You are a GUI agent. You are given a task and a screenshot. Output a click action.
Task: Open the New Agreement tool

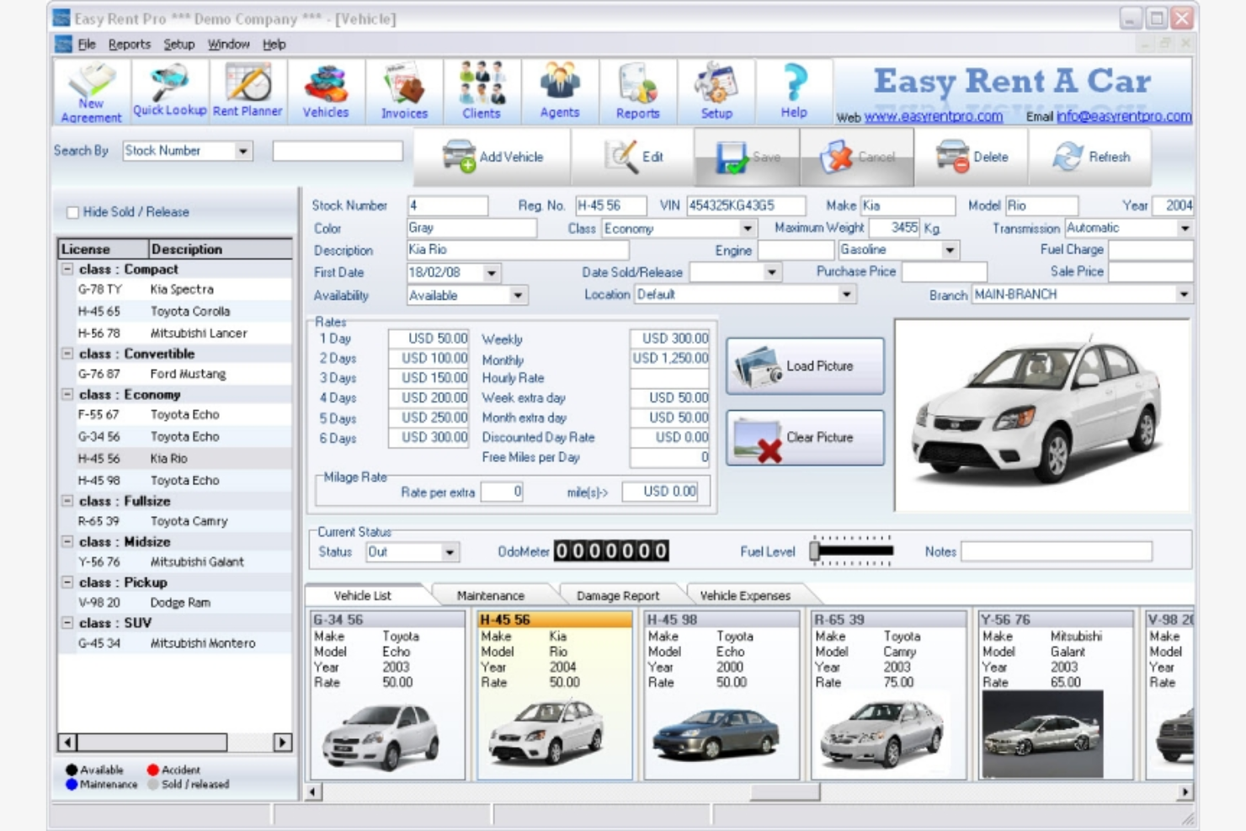pos(93,91)
